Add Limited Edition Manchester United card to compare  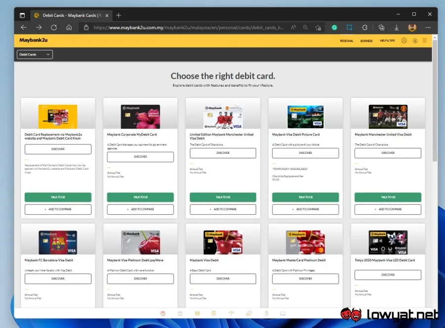pyautogui.click(x=223, y=209)
